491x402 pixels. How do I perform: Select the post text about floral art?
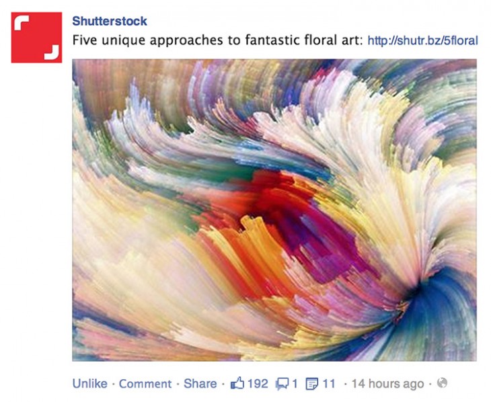click(x=217, y=40)
